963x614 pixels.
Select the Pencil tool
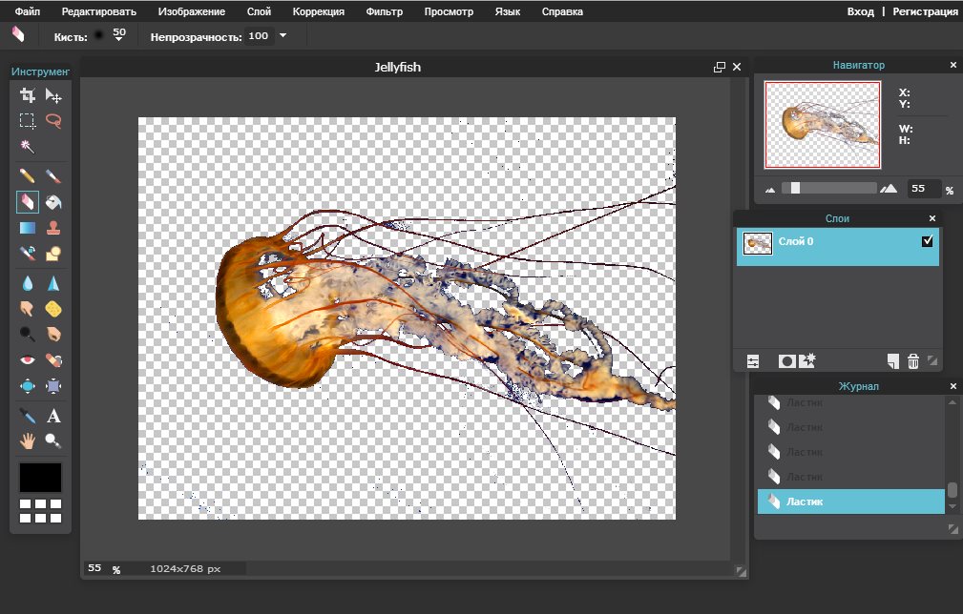pos(27,176)
